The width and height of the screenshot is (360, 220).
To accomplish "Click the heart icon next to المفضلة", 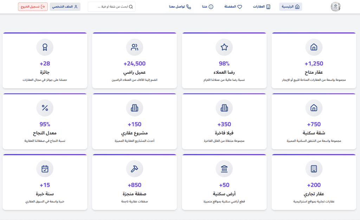I will [x=240, y=7].
